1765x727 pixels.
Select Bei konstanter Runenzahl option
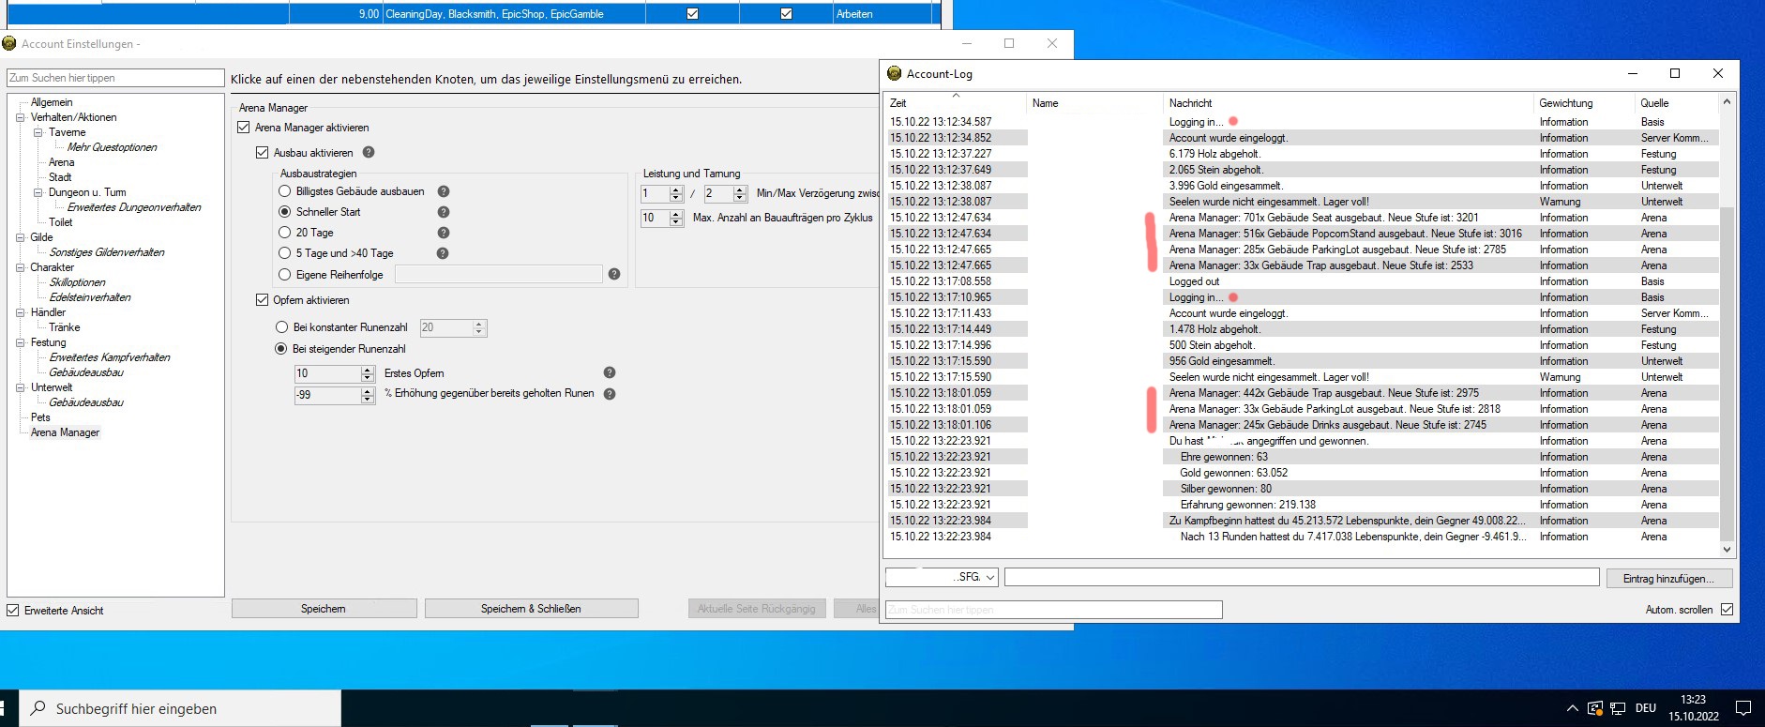(281, 327)
